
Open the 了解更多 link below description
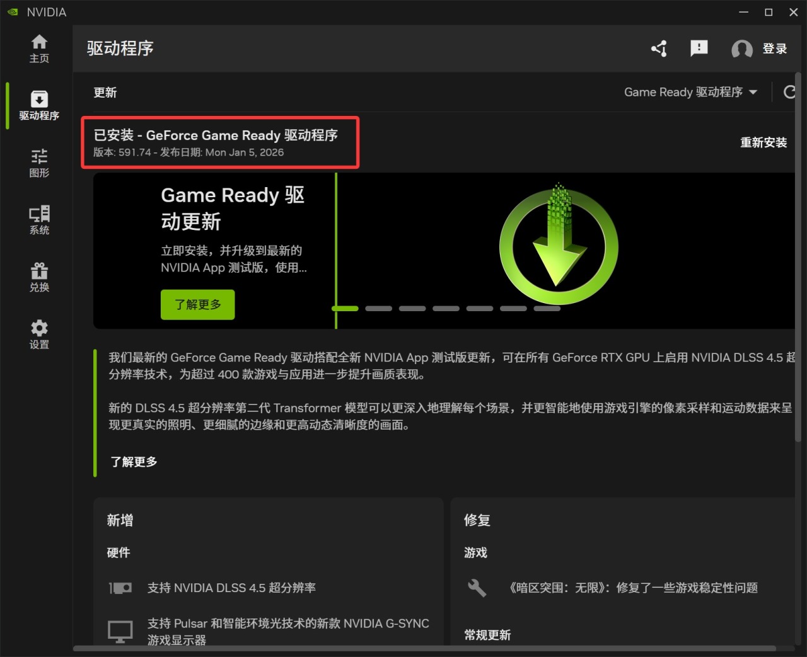(134, 462)
